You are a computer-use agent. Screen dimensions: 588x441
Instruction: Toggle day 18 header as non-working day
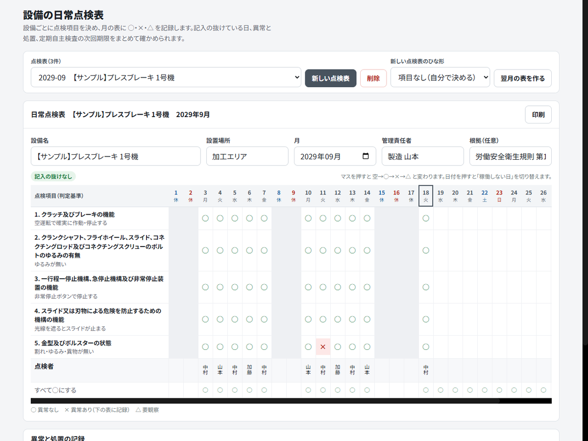[426, 196]
